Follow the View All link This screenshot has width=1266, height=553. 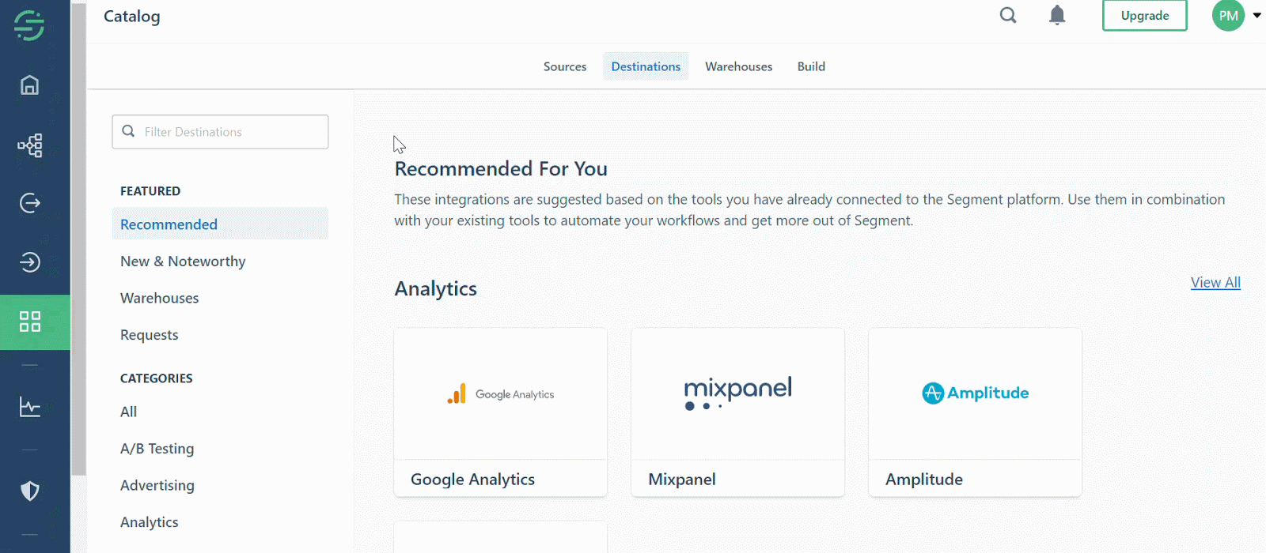[1215, 283]
